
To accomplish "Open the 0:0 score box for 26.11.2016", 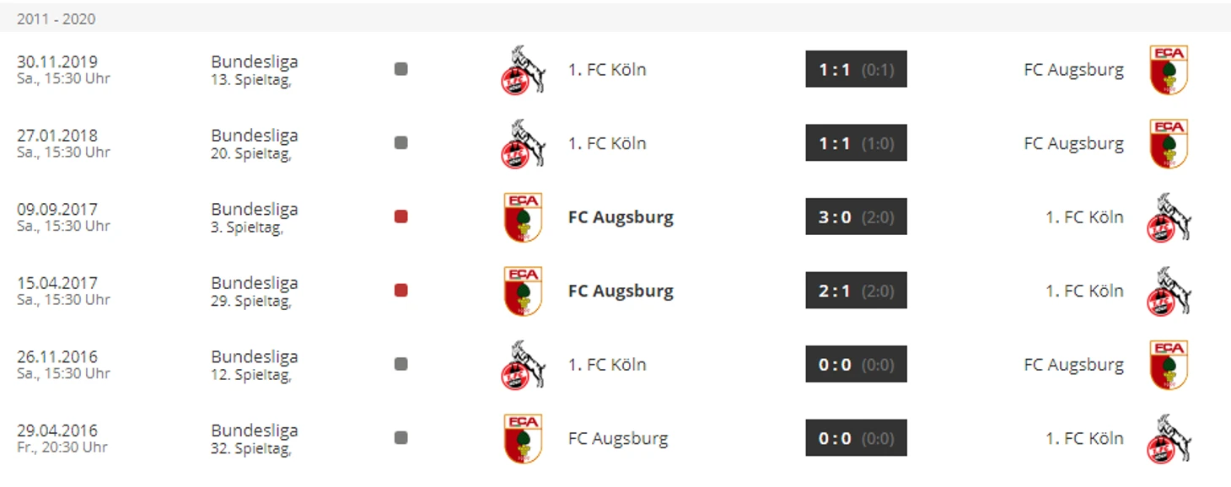I will [856, 364].
